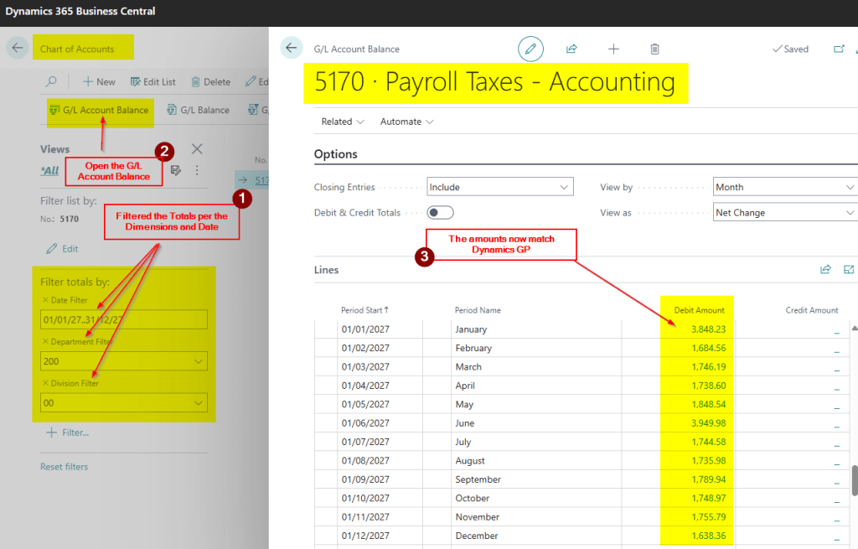Click the Date Filter input field

[123, 319]
